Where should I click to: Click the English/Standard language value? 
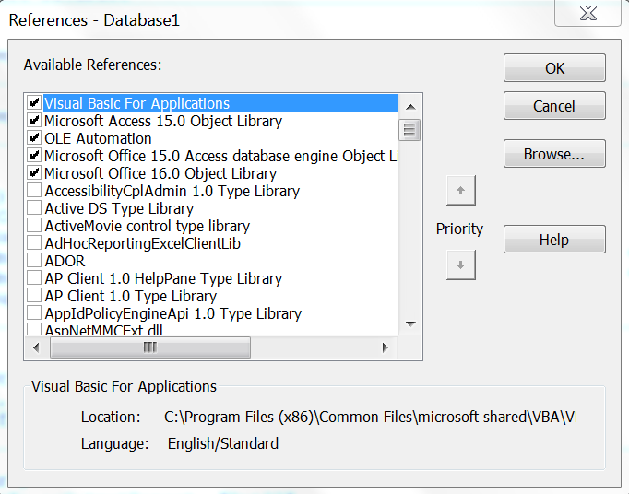223,444
